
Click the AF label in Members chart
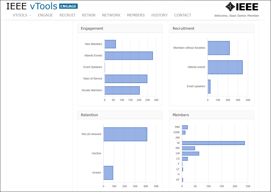178,180
